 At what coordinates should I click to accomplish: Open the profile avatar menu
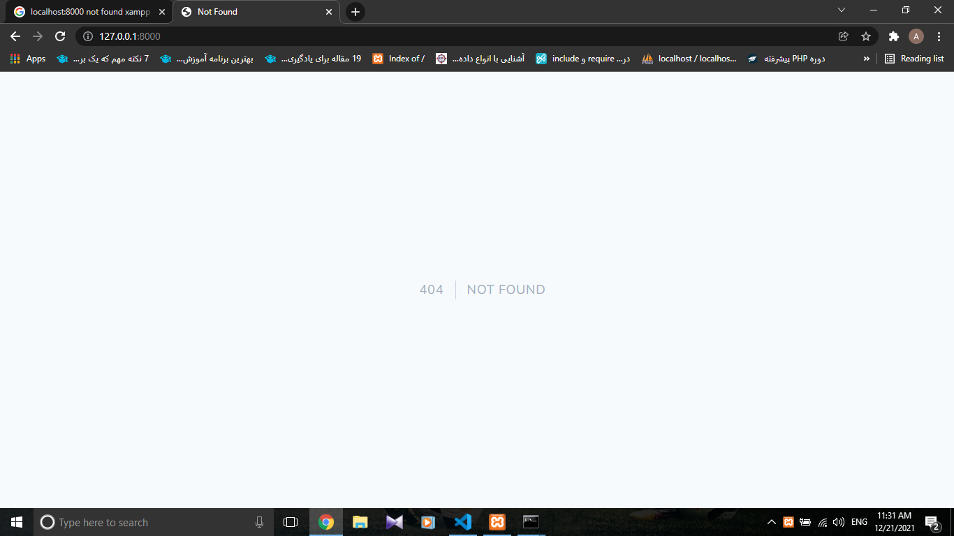click(916, 36)
